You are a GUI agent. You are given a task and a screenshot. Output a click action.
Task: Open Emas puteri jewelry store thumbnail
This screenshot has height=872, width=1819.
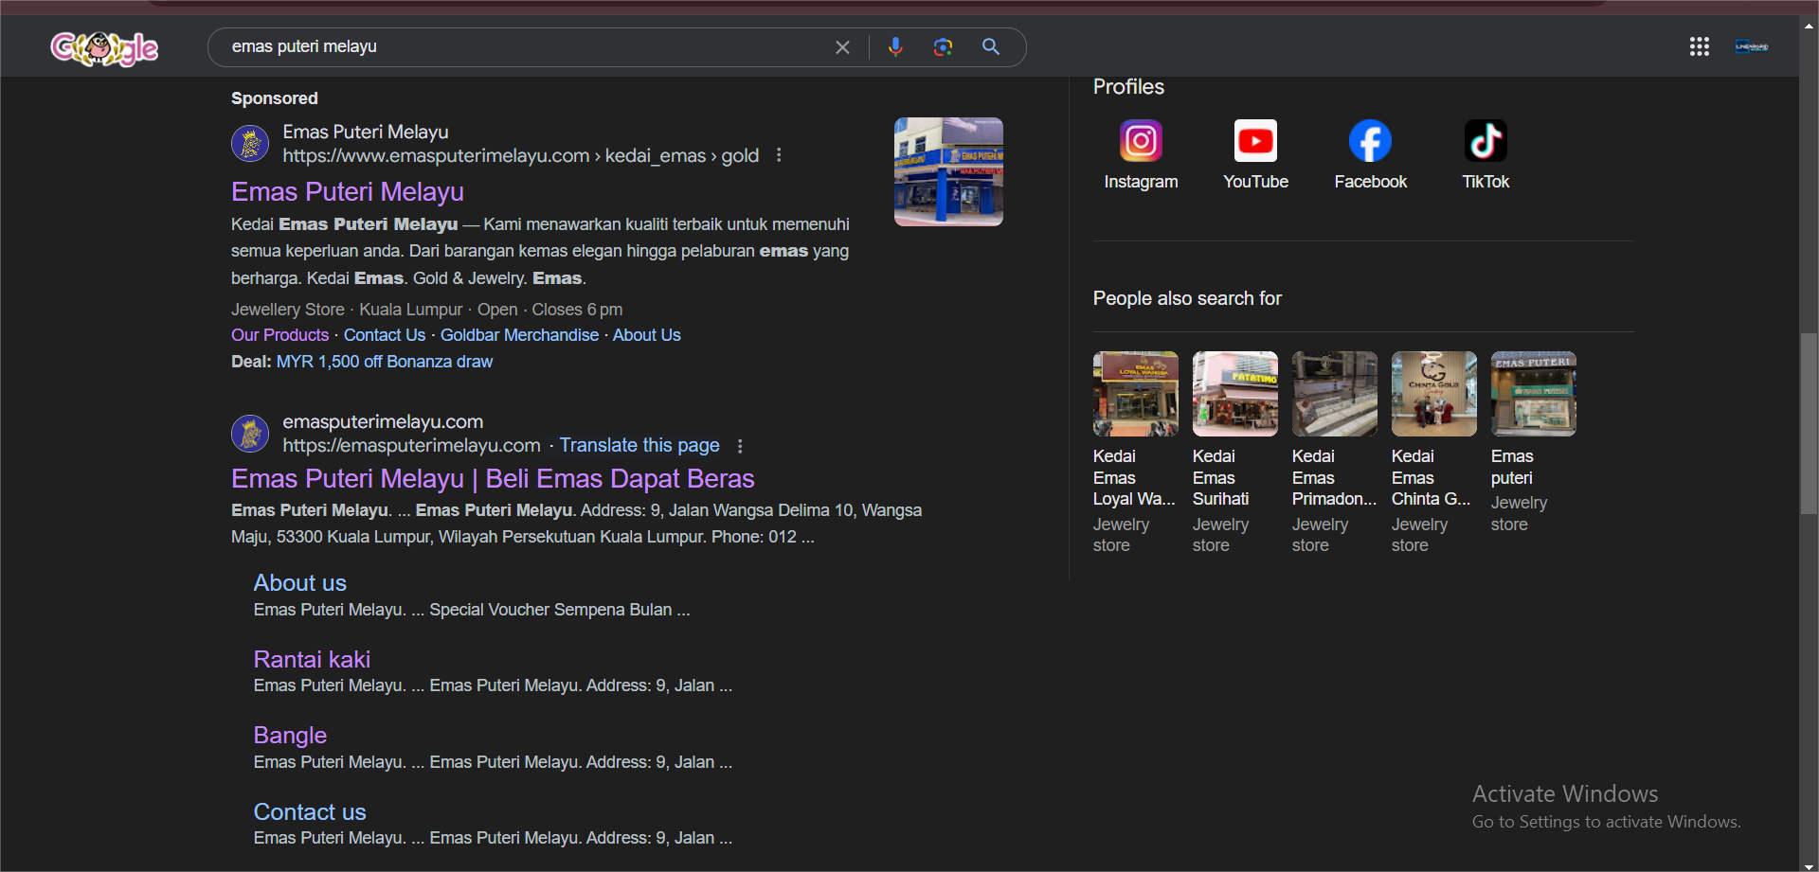(x=1534, y=394)
